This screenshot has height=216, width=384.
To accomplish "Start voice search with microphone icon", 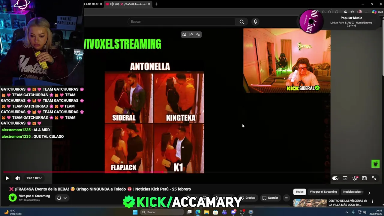I will [x=255, y=22].
